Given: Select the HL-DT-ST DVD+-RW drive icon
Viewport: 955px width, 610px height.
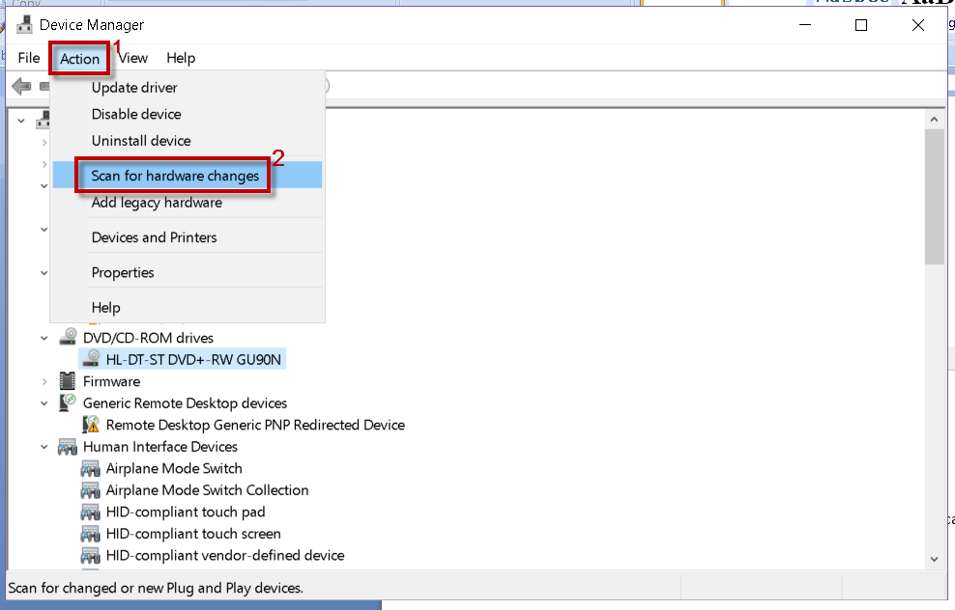Looking at the screenshot, I should click(x=91, y=359).
